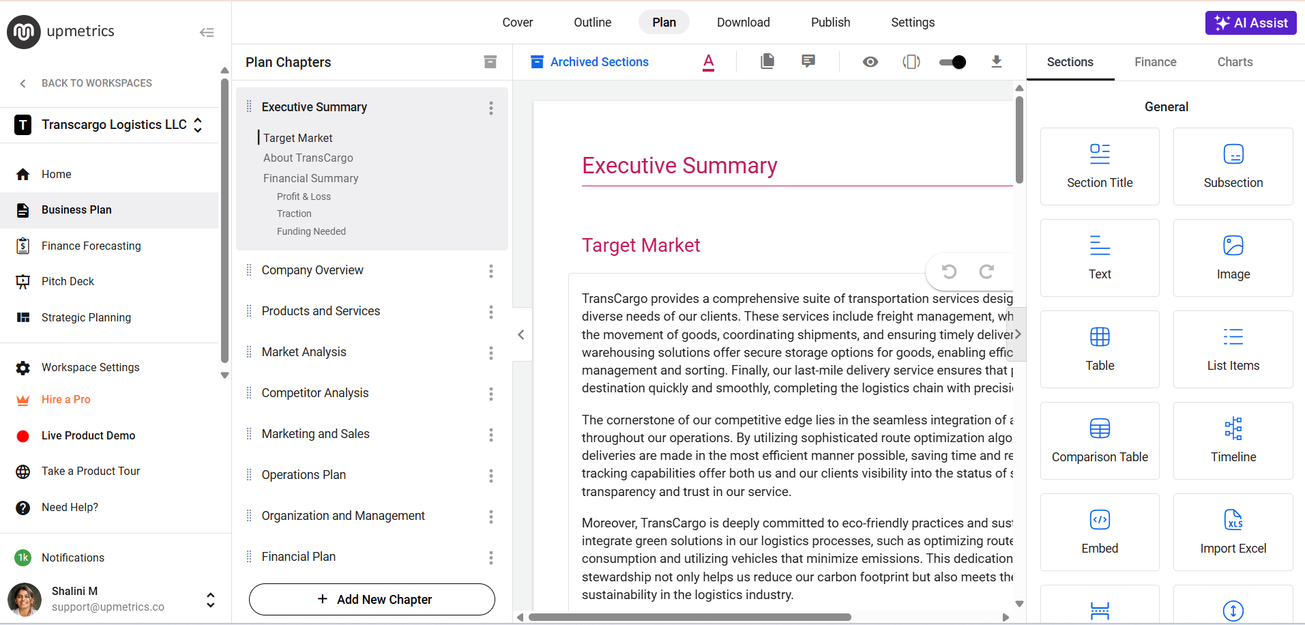The height and width of the screenshot is (625, 1305).
Task: Select the Profit & Loss subsection
Action: tap(304, 197)
